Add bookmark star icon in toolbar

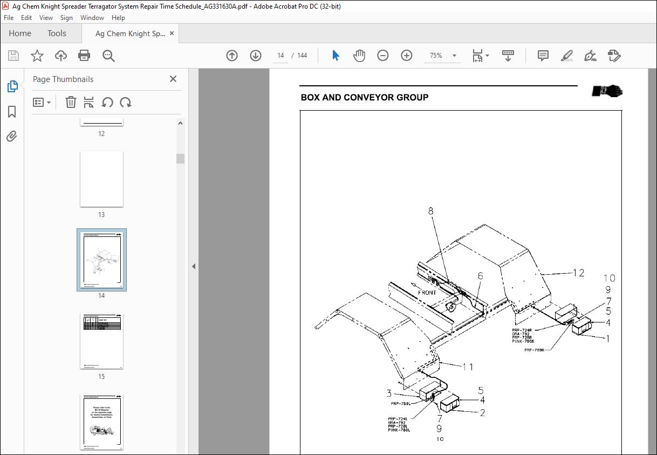[37, 56]
